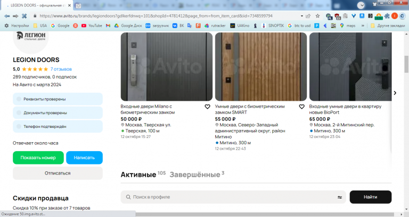The image size is (409, 217).
Task: Add Milano door listing to favorites
Action: [207, 107]
